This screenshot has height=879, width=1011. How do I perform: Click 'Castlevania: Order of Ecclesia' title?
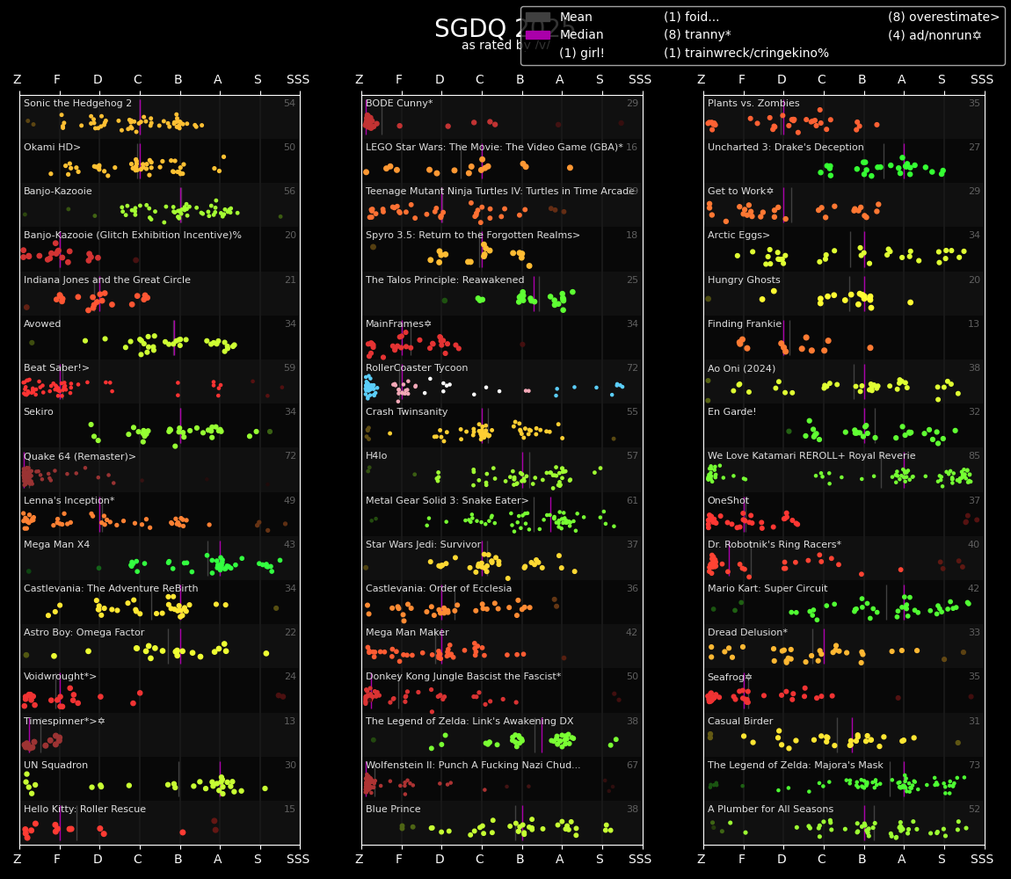tap(439, 588)
